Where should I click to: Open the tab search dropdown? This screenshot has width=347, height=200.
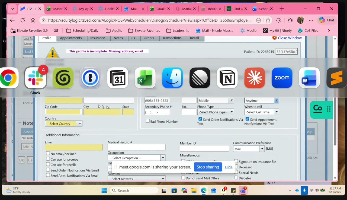(x=12, y=9)
